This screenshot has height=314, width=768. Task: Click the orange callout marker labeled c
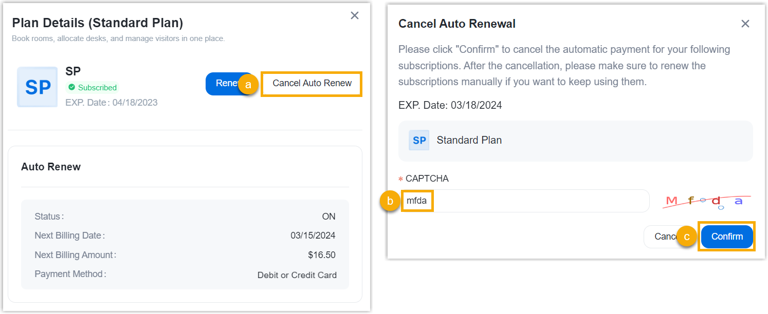687,237
